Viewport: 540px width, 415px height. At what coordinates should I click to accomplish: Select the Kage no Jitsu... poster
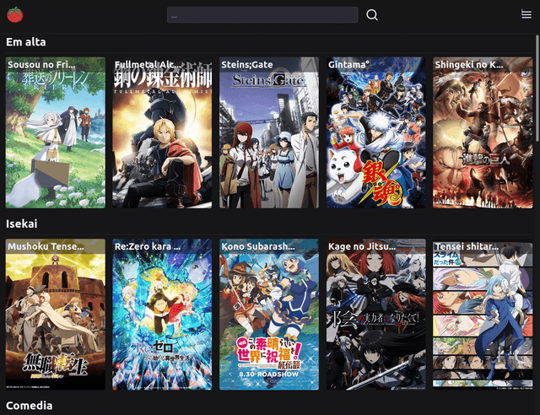[376, 315]
